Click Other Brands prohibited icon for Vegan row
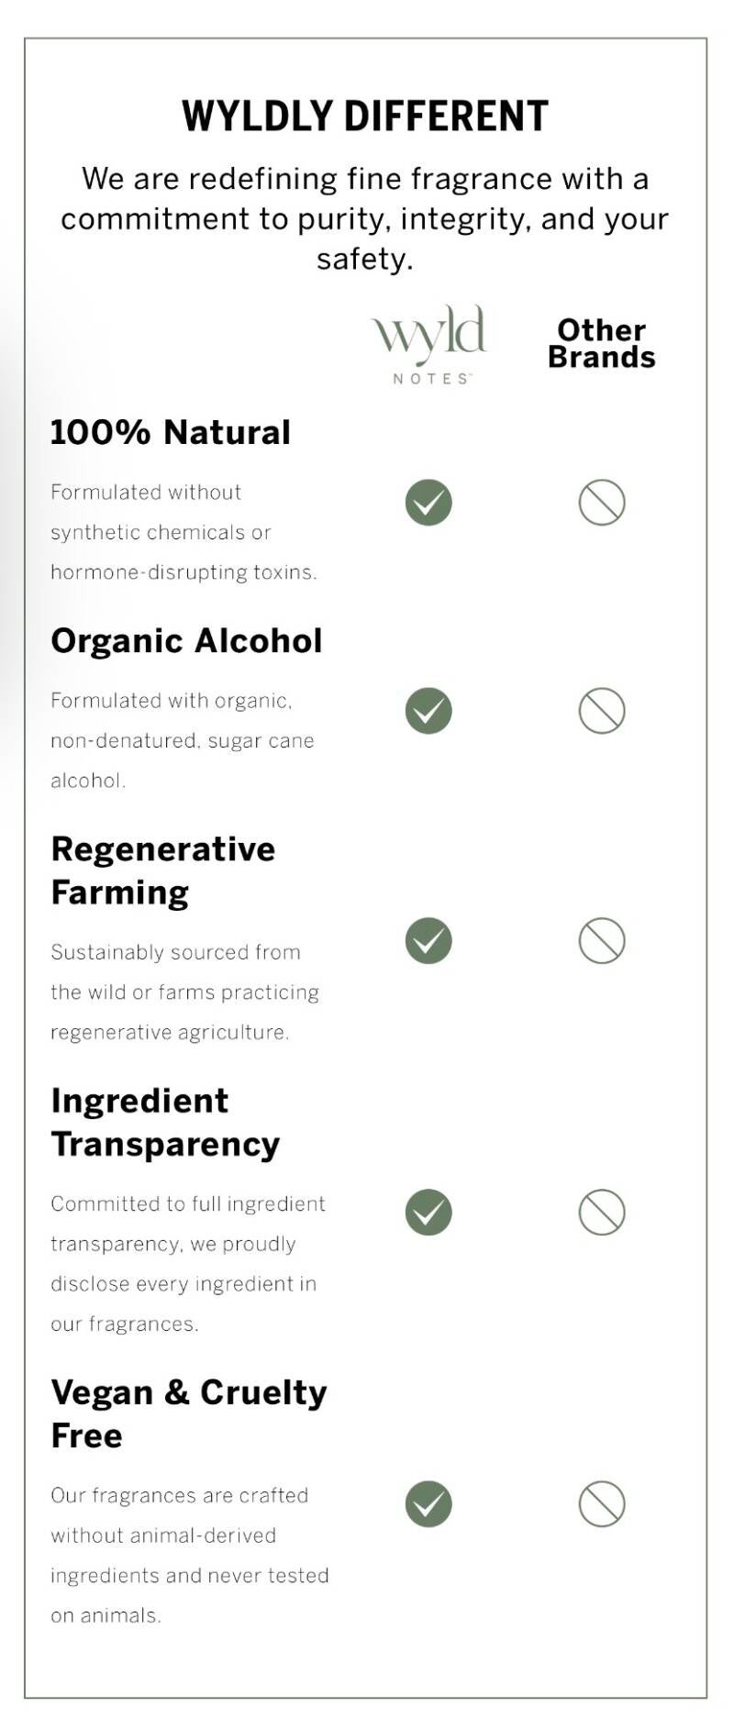734x1729 pixels. [602, 1504]
